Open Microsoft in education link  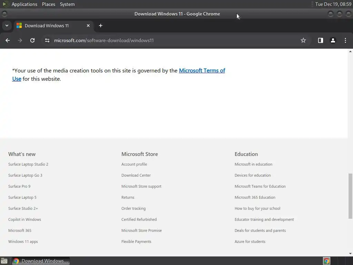click(x=253, y=164)
